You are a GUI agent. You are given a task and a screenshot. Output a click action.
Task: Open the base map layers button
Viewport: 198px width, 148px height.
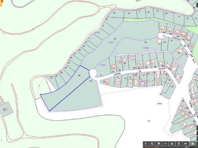(193, 143)
